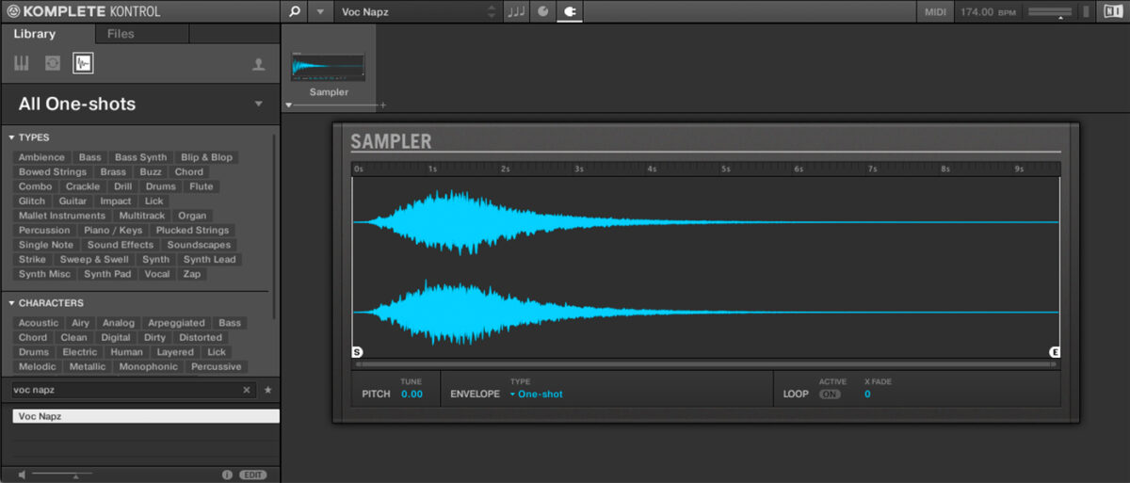Toggle the Acoustic character tag

(x=39, y=323)
